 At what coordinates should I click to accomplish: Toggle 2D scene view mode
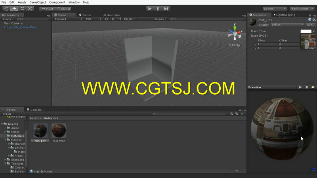pos(107,19)
